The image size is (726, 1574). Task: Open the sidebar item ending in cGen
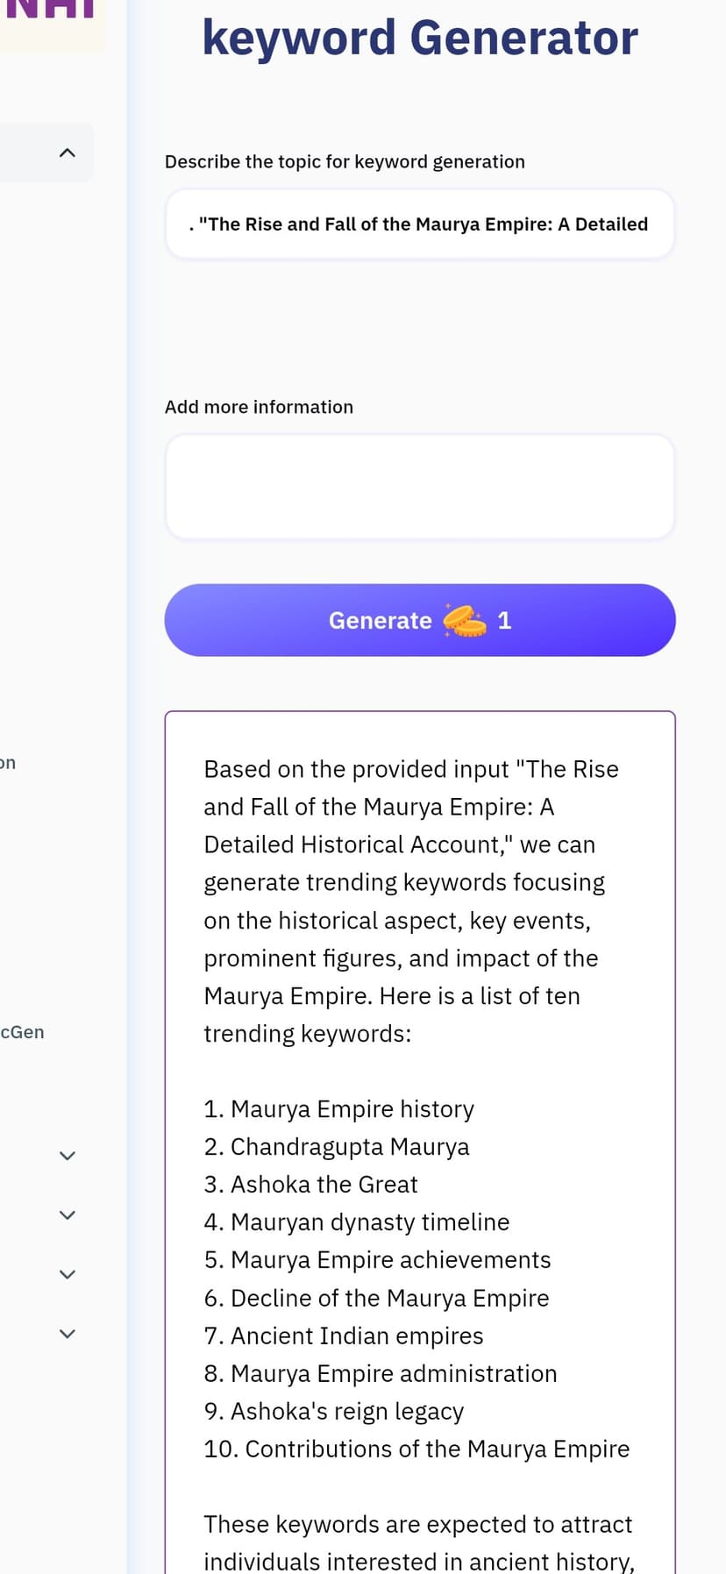22,1032
